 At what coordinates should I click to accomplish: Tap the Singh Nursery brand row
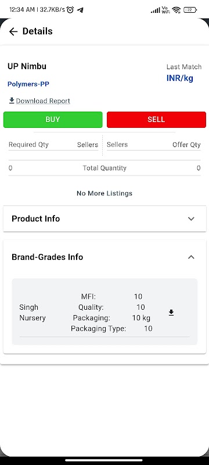[x=105, y=312]
